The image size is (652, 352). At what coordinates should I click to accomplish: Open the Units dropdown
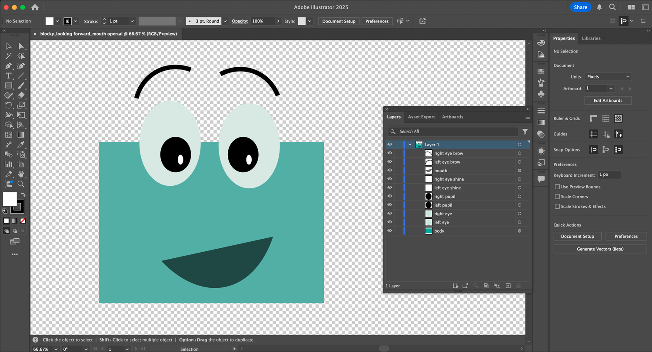pos(608,77)
